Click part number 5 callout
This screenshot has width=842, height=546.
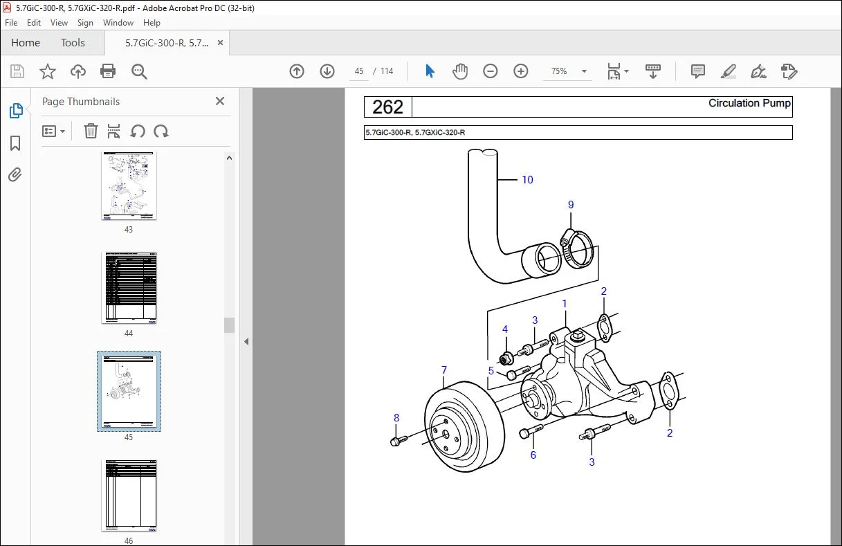tap(491, 371)
